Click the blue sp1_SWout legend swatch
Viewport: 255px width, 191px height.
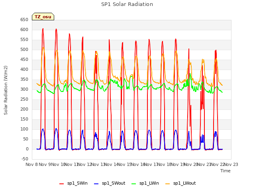pos(96,184)
